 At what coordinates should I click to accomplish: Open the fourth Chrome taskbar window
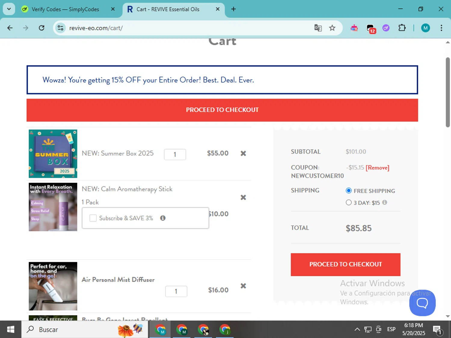point(225,330)
